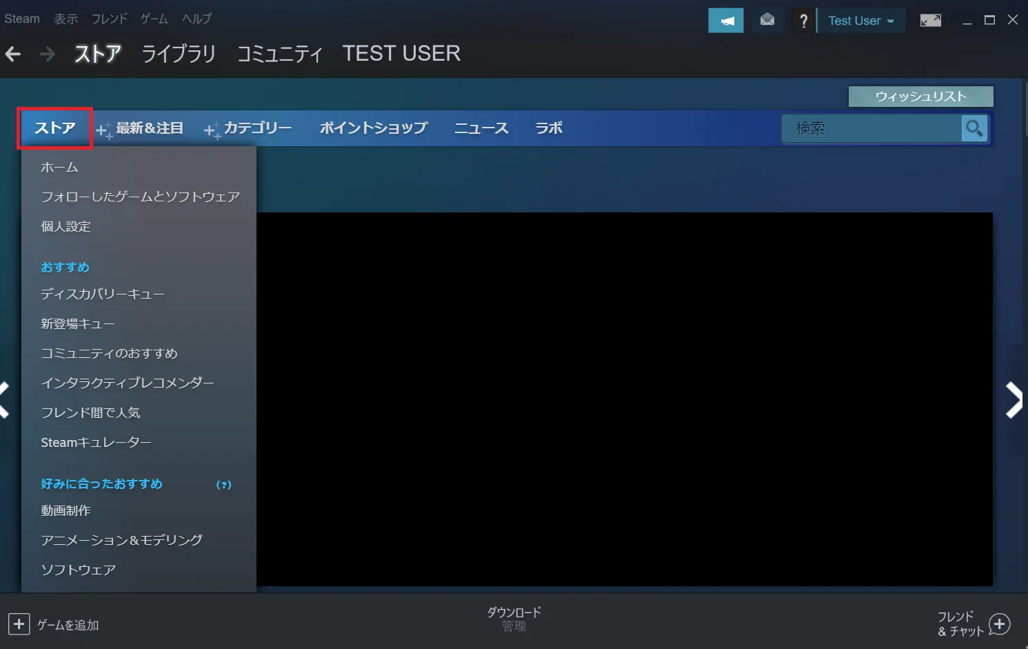
Task: Switch to Big Picture mode icon
Action: (931, 21)
